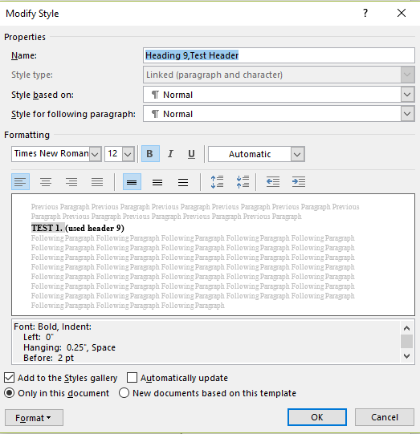
Task: Select justify alignment icon
Action: (97, 182)
